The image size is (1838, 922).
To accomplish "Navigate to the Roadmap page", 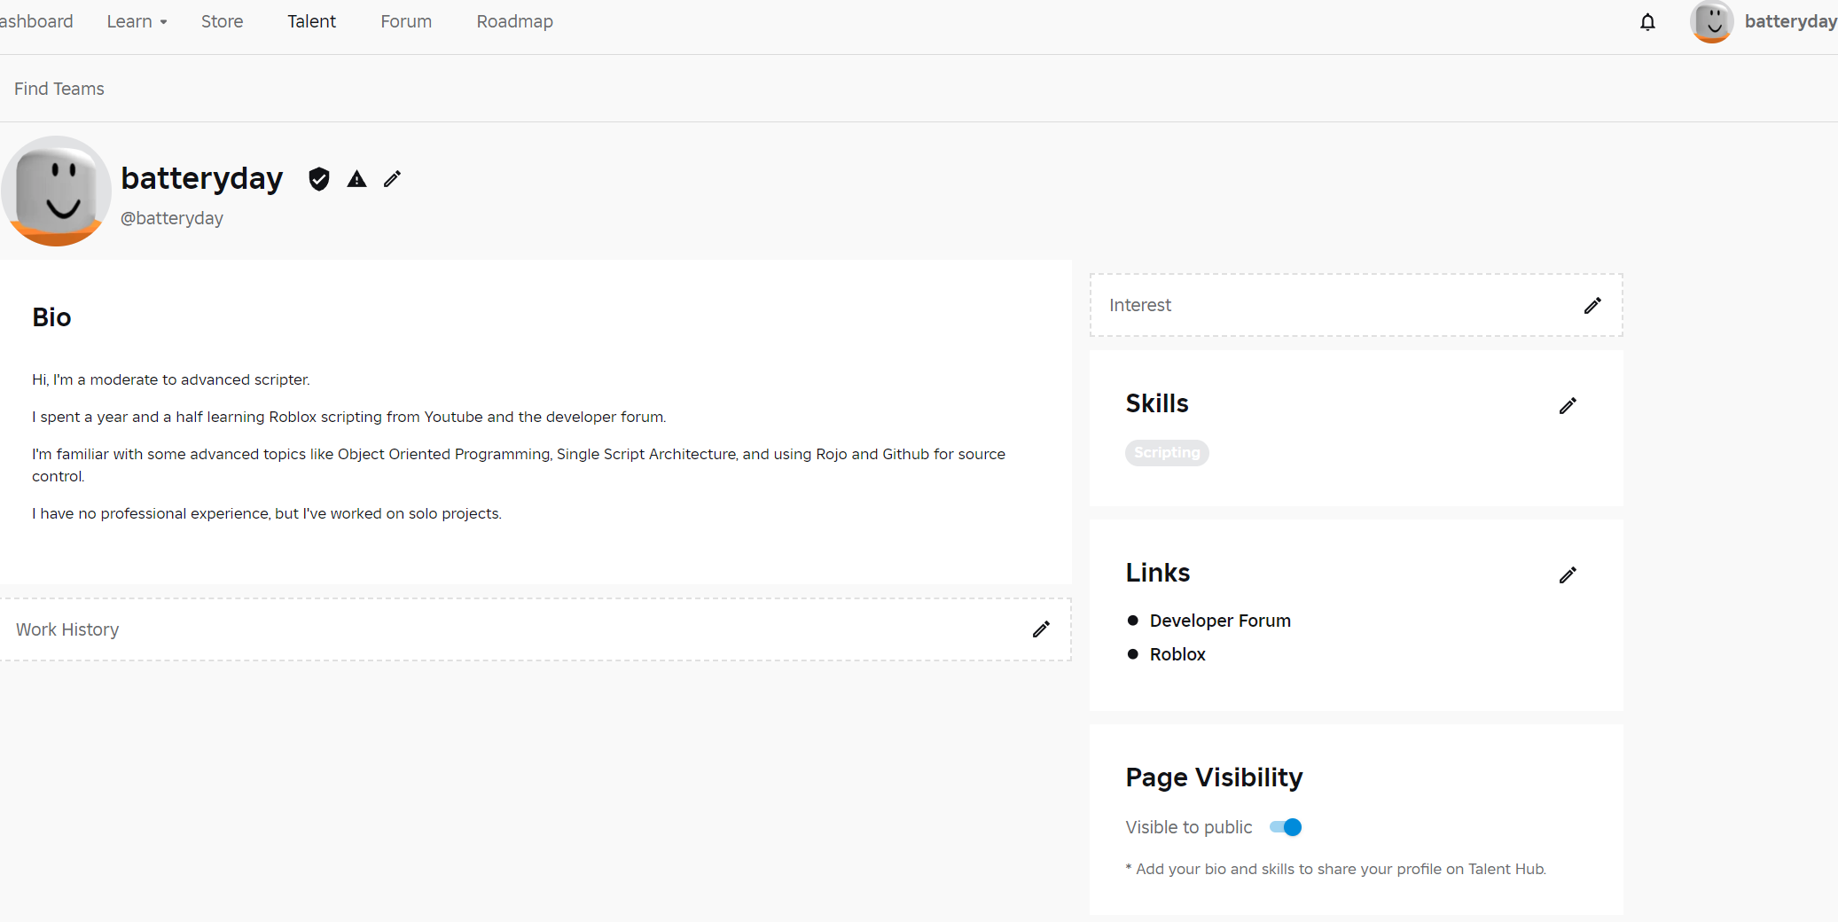I will click(514, 21).
